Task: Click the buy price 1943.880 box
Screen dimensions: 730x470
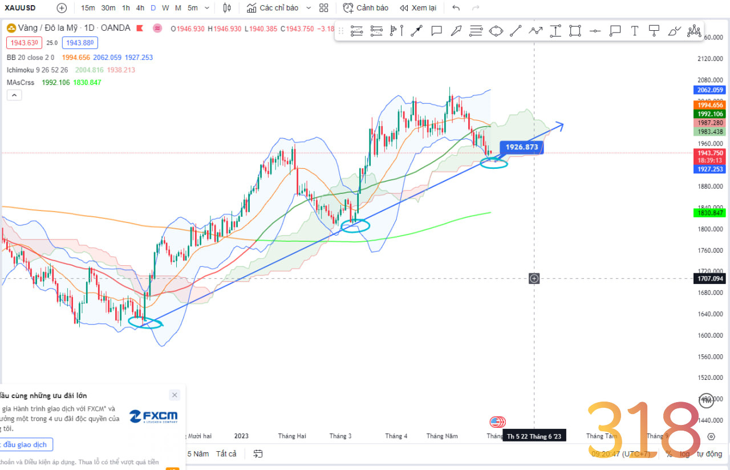Action: [80, 42]
